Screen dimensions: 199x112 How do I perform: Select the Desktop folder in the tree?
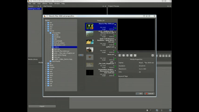tap(57, 37)
